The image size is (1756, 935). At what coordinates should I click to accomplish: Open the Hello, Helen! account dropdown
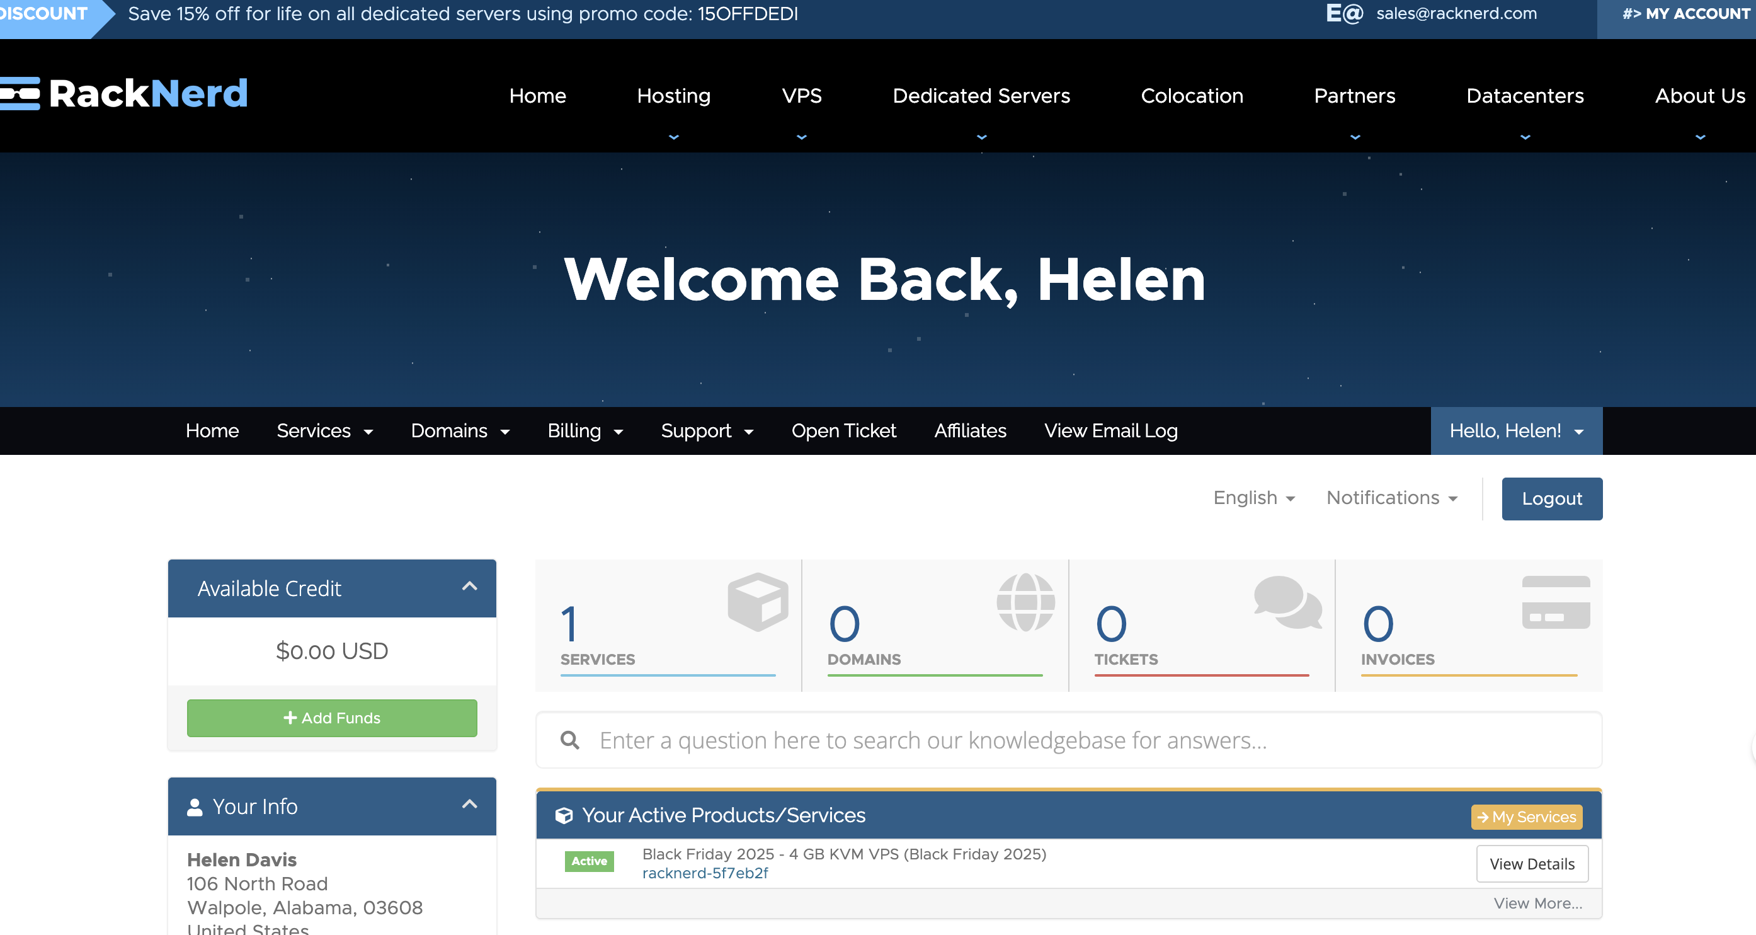pos(1517,431)
